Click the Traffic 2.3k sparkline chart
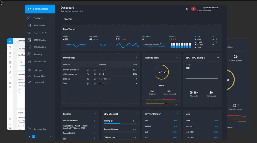Viewport: 257px width, 143px height. coord(128,45)
